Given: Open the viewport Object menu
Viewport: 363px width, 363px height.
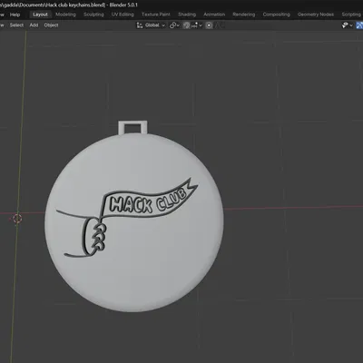Looking at the screenshot, I should (51, 25).
